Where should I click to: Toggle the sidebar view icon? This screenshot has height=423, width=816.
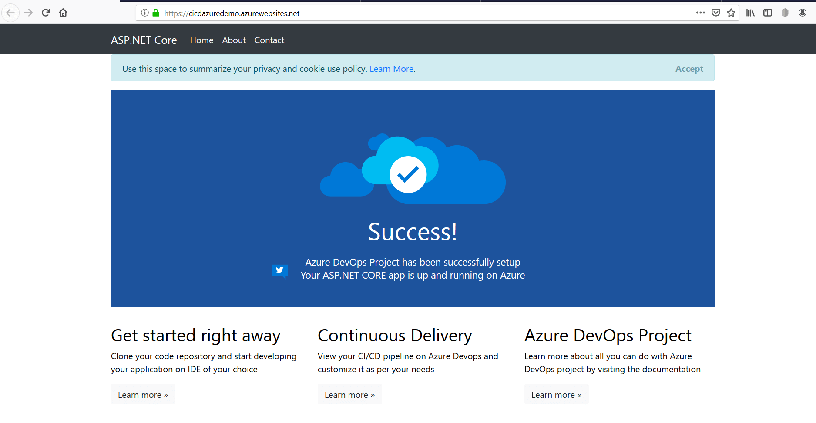coord(768,13)
